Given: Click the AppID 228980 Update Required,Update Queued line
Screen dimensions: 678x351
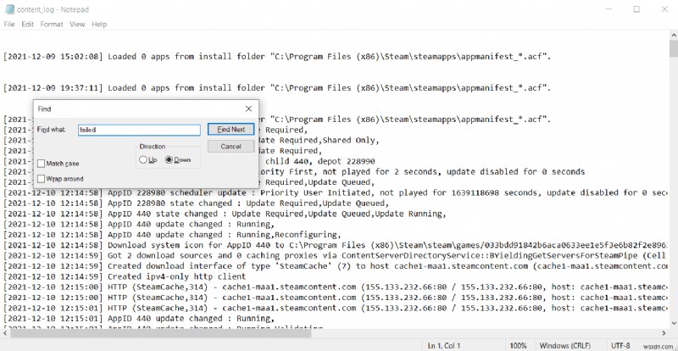Looking at the screenshot, I should point(196,203).
